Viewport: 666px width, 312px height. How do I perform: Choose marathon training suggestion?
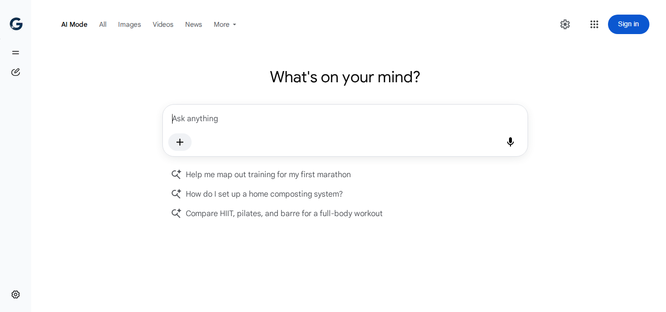pos(268,174)
